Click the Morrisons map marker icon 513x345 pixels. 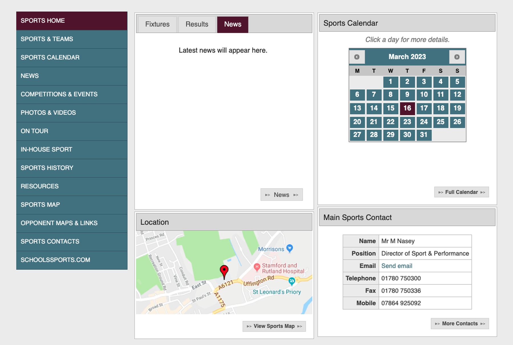[x=290, y=248]
